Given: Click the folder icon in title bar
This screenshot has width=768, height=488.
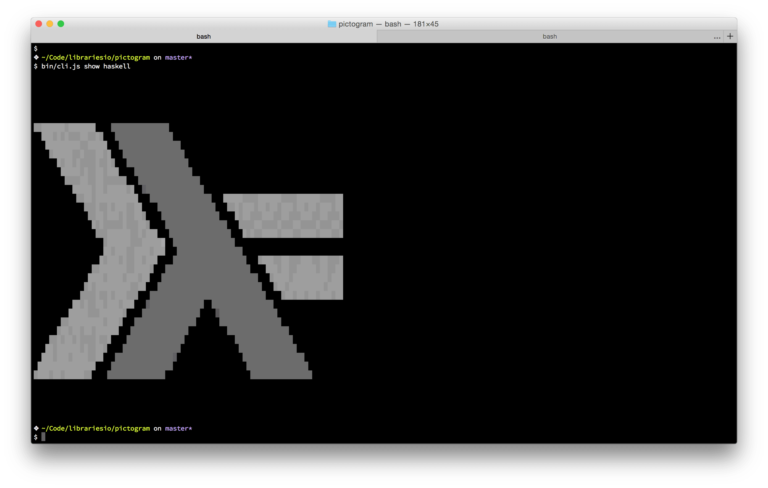Looking at the screenshot, I should click(332, 24).
